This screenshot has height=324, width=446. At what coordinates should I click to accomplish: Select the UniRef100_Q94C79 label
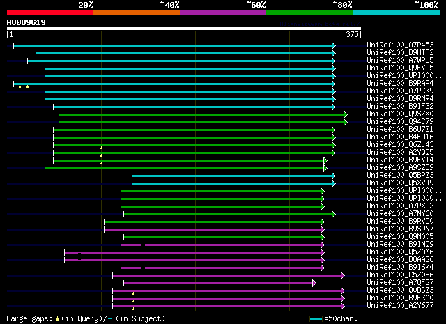point(400,122)
